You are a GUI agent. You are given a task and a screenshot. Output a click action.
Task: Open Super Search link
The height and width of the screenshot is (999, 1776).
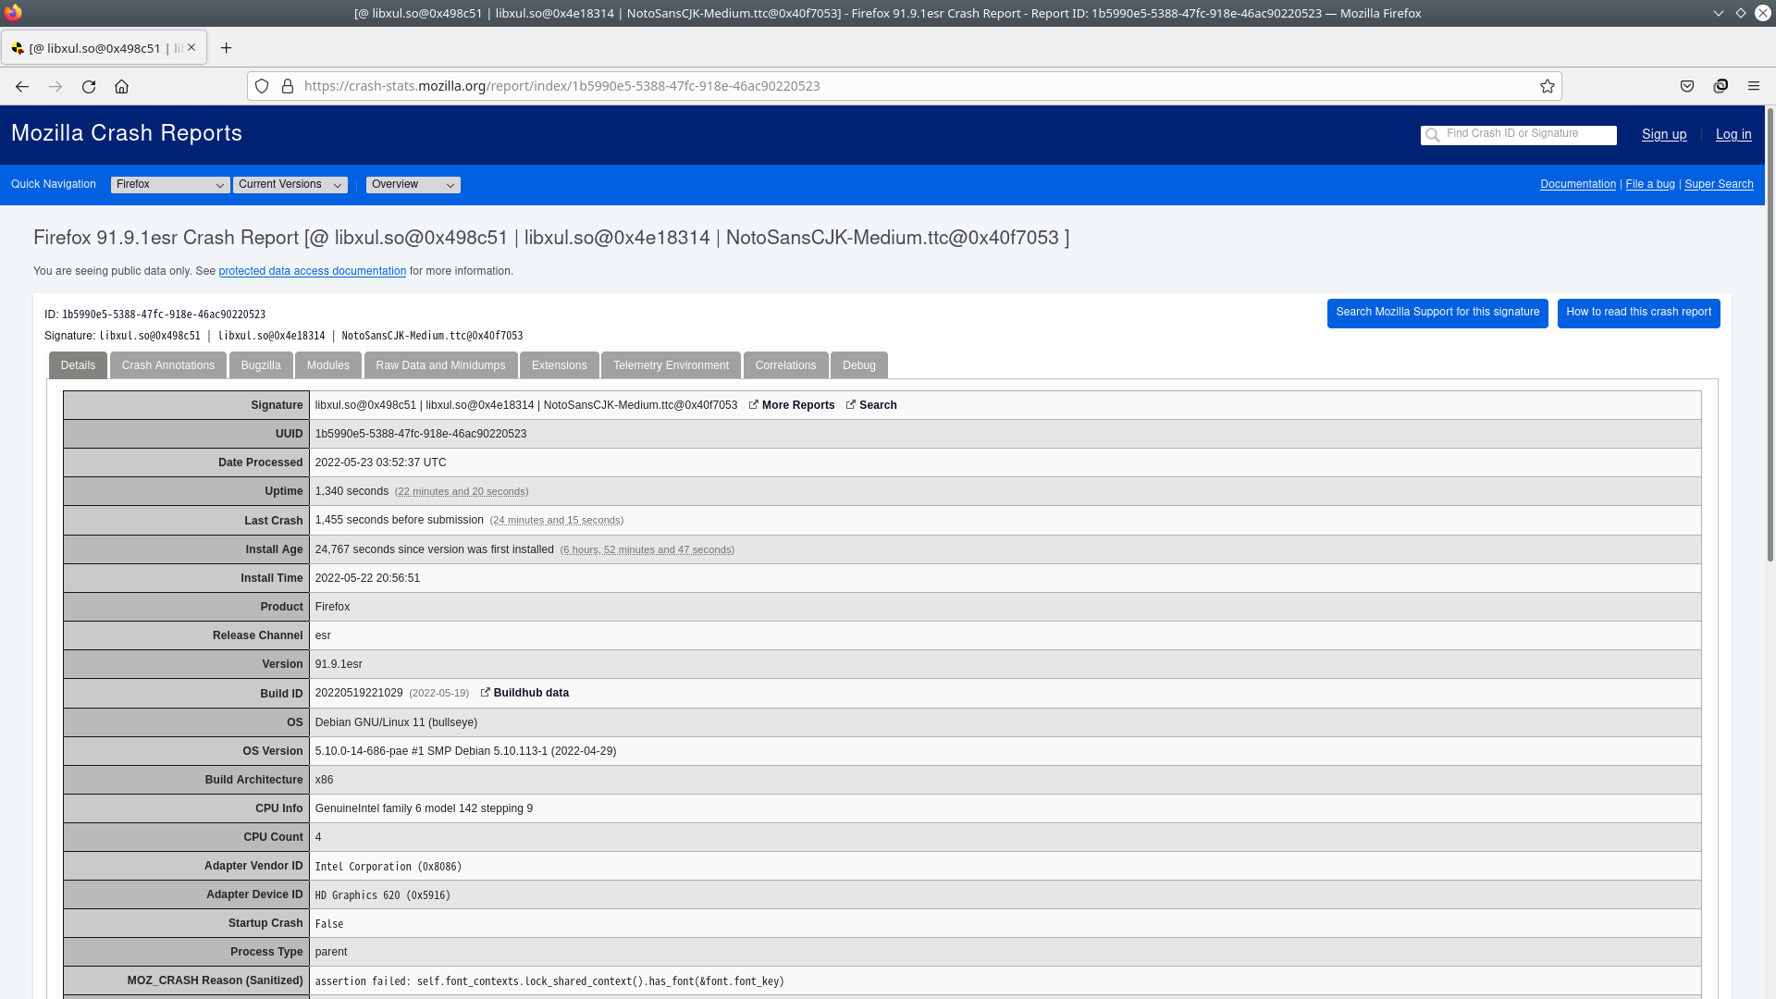[1719, 184]
